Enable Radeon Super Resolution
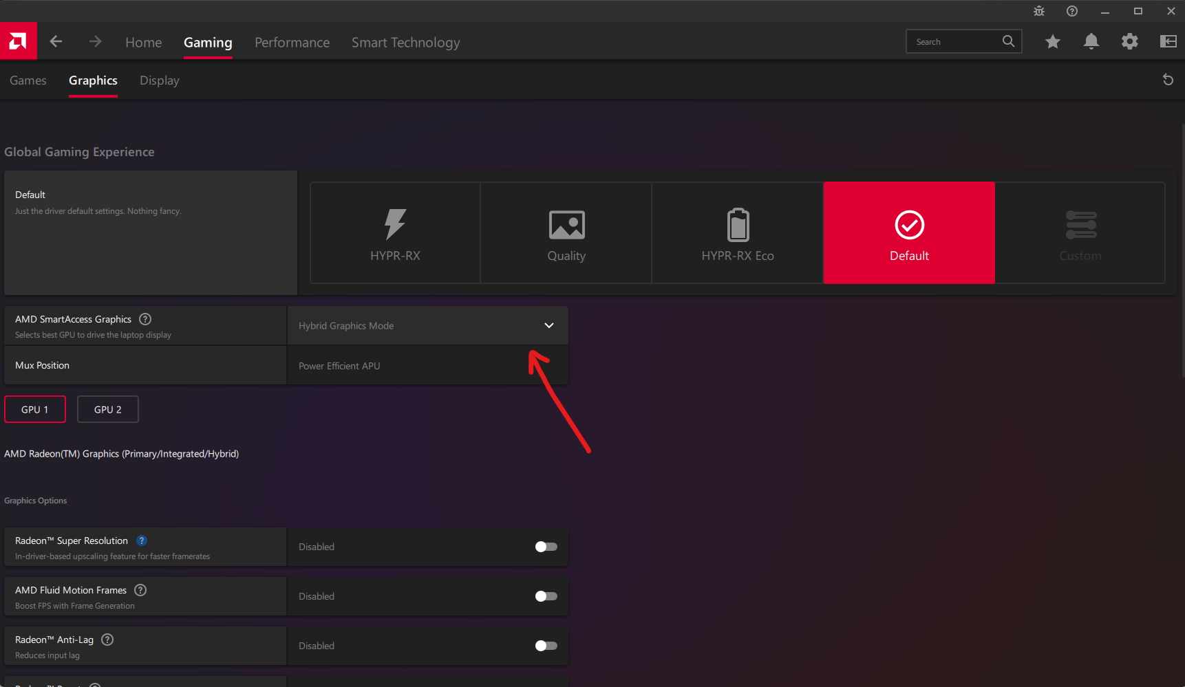Image resolution: width=1185 pixels, height=687 pixels. click(x=546, y=547)
